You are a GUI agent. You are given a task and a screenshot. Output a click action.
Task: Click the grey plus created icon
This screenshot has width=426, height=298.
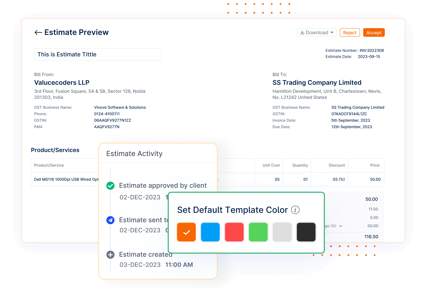pos(110,255)
